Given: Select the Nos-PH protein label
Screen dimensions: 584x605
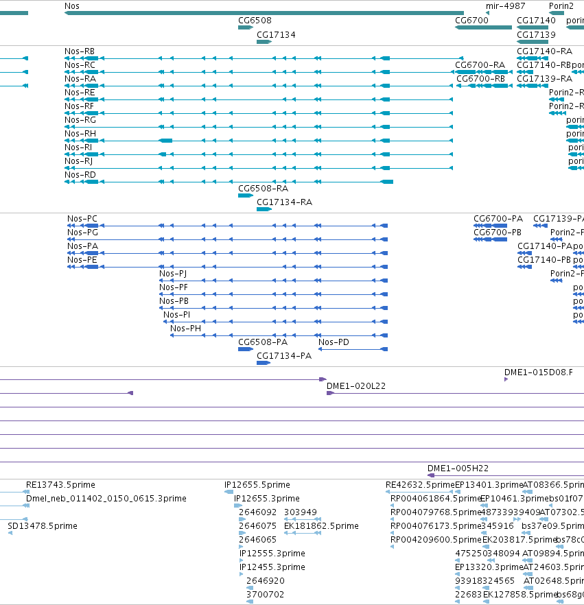Looking at the screenshot, I should click(x=186, y=329).
